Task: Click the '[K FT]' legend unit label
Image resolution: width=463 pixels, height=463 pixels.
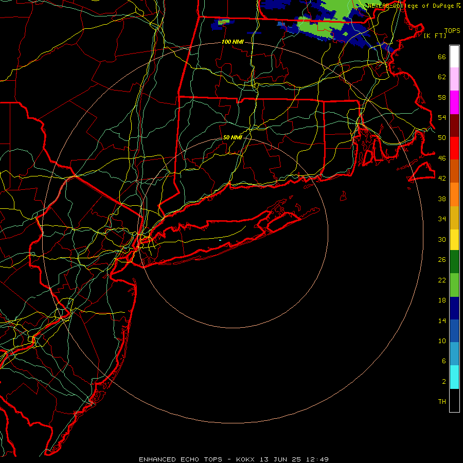Action: pyautogui.click(x=435, y=35)
